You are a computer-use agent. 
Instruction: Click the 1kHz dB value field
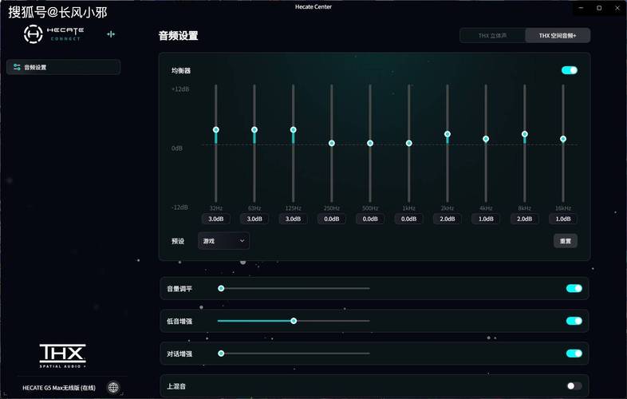(408, 219)
